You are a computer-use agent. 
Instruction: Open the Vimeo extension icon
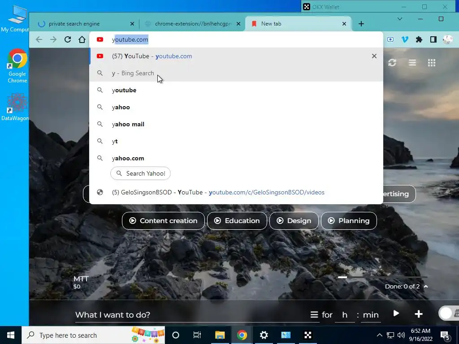click(405, 39)
